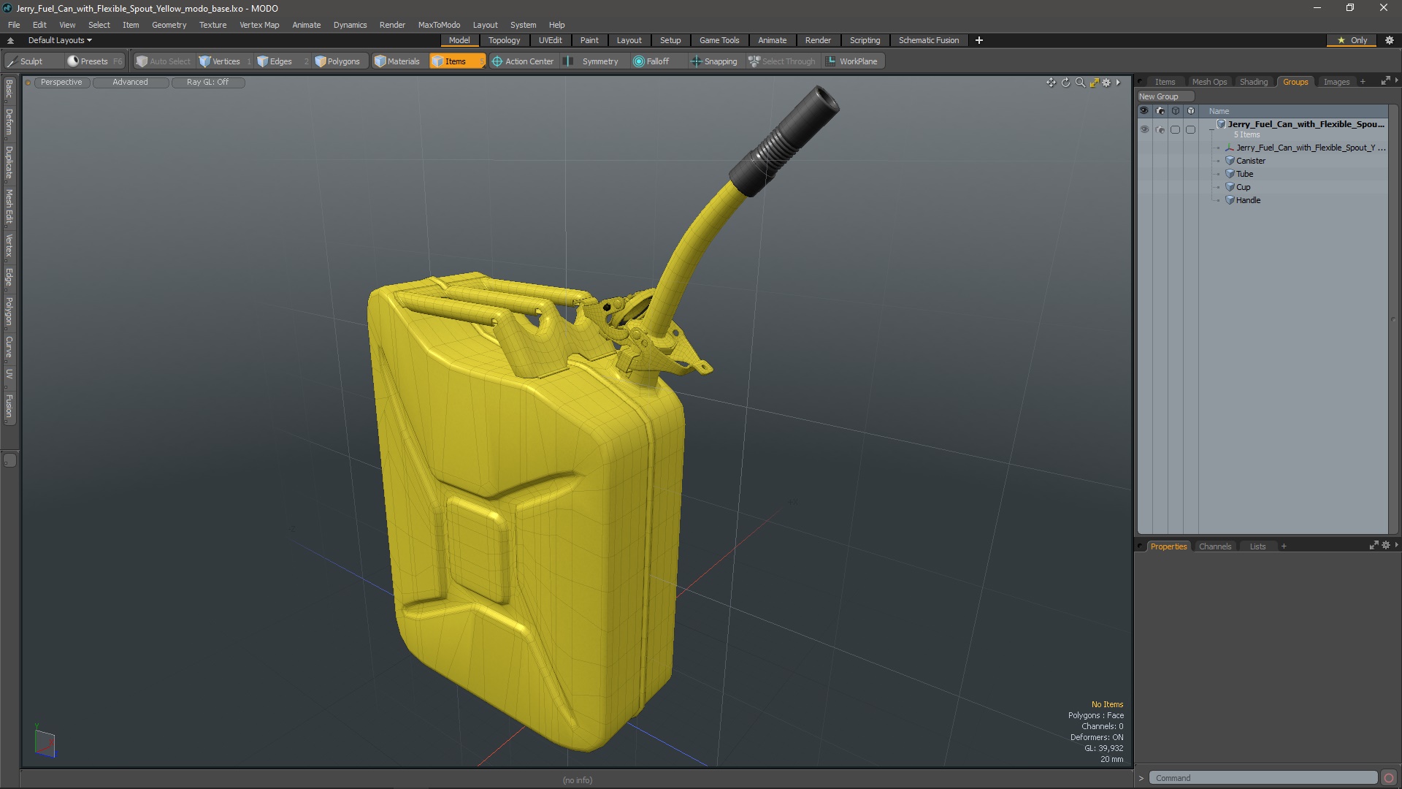Screen dimensions: 1402x789
Task: Open the Geometry menu
Action: point(169,25)
